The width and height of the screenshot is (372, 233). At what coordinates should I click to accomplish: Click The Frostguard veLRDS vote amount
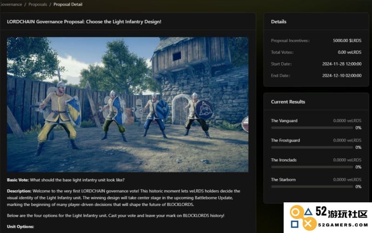(347, 140)
